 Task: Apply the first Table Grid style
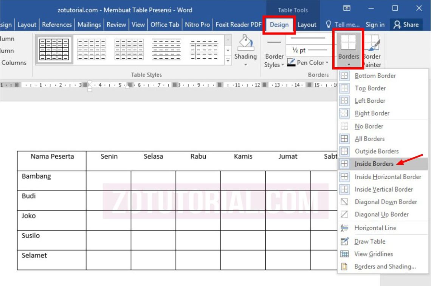[x=54, y=49]
